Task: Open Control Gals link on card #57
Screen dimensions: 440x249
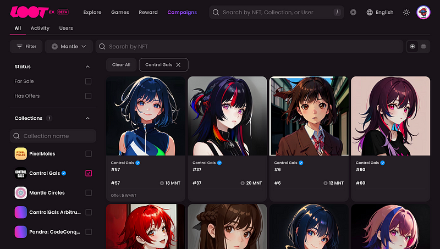Action: pyautogui.click(x=122, y=163)
